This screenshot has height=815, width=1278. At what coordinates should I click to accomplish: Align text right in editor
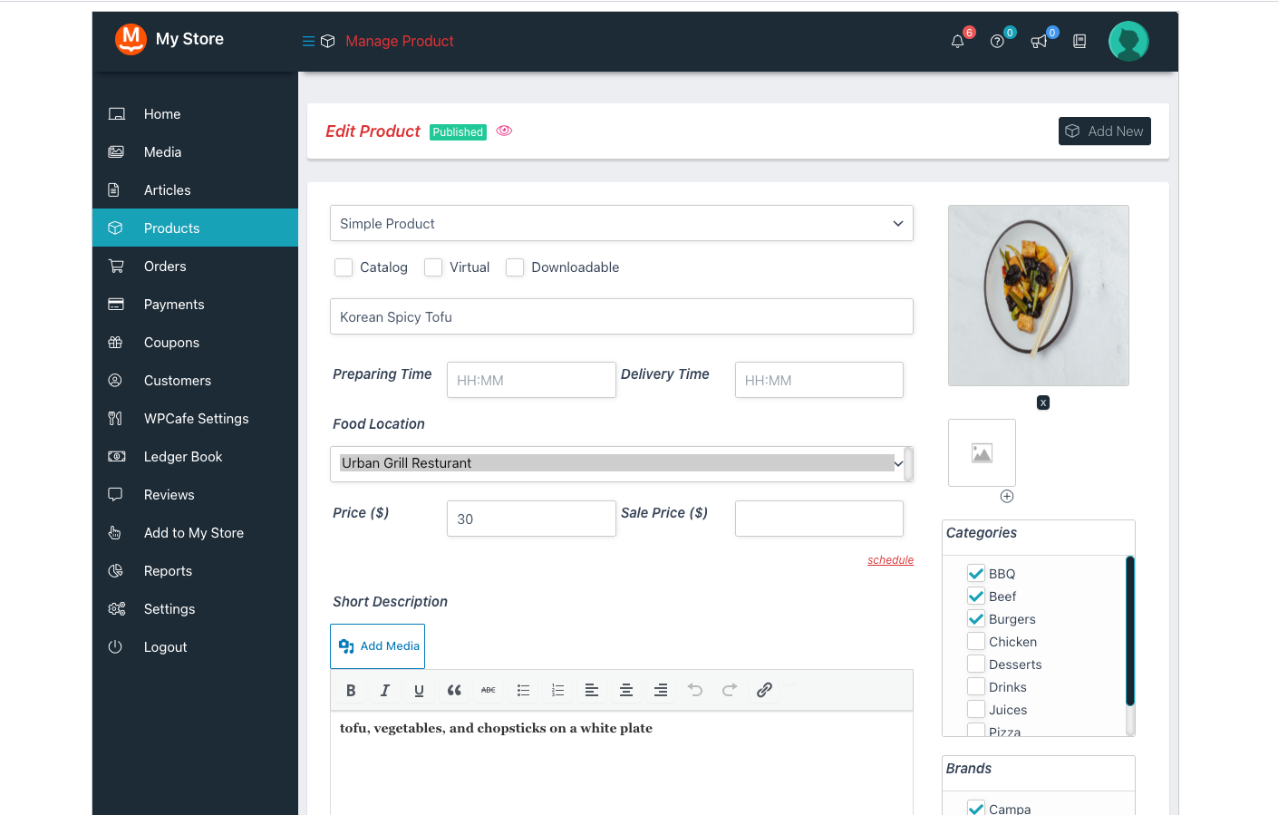(x=661, y=690)
